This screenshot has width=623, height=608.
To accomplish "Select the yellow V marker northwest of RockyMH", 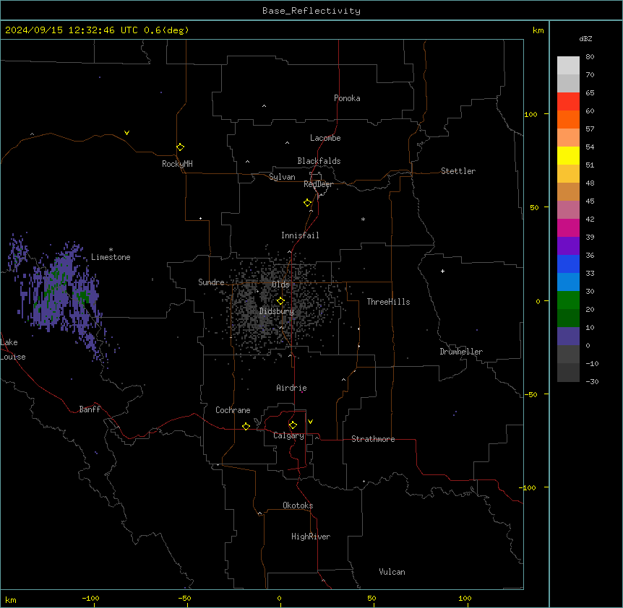I will pyautogui.click(x=126, y=133).
